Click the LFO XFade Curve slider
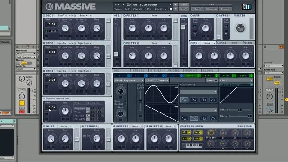Viewport: 288px width, 162px height. click(140, 101)
